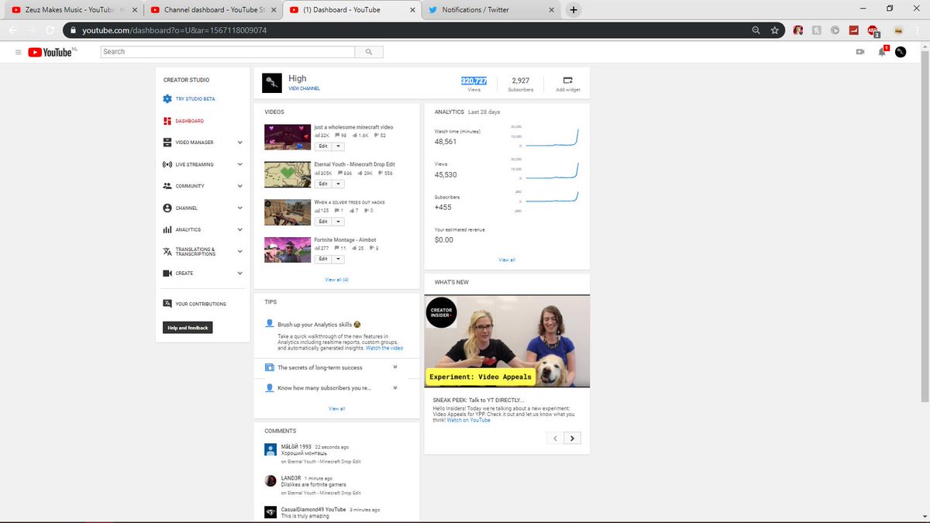Expand the Analytics section chevron
Viewport: 930px width, 523px height.
click(240, 229)
